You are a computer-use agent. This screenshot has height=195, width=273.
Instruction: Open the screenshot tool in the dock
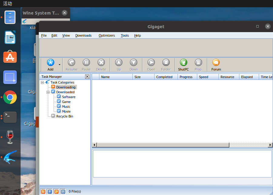[x=10, y=77]
